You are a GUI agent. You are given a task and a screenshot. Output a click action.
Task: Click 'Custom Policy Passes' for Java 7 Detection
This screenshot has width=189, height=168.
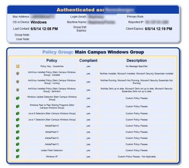(136, 120)
